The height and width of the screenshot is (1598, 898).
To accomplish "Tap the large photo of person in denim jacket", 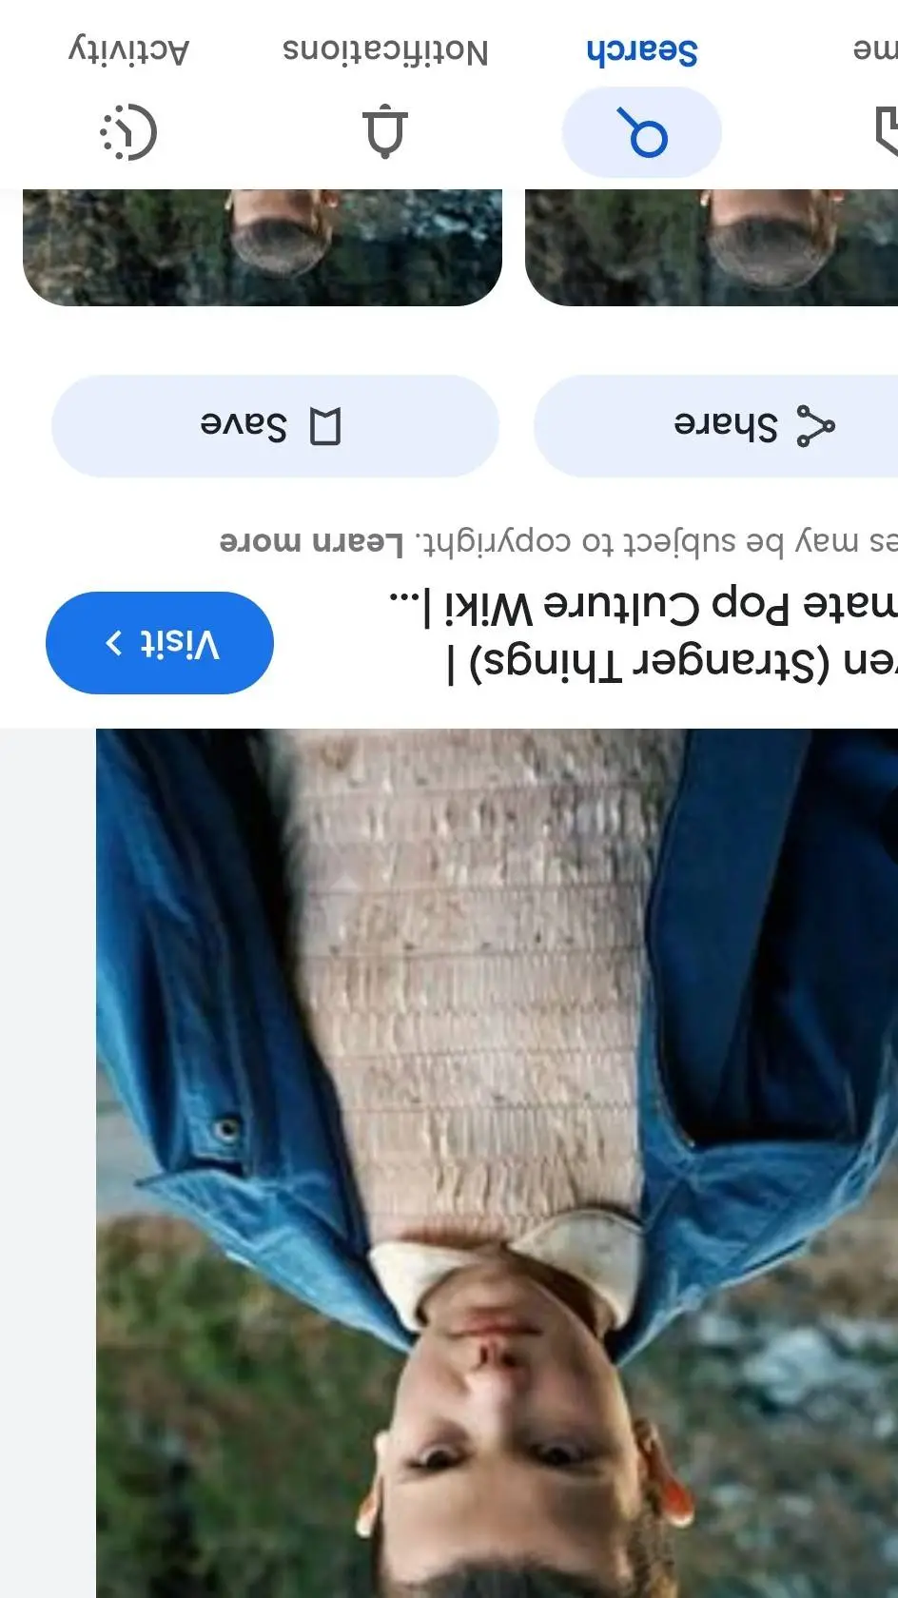I will tap(497, 1163).
